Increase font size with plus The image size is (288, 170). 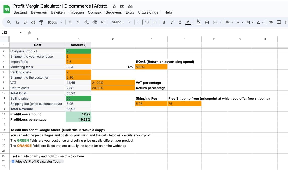[x=155, y=22]
